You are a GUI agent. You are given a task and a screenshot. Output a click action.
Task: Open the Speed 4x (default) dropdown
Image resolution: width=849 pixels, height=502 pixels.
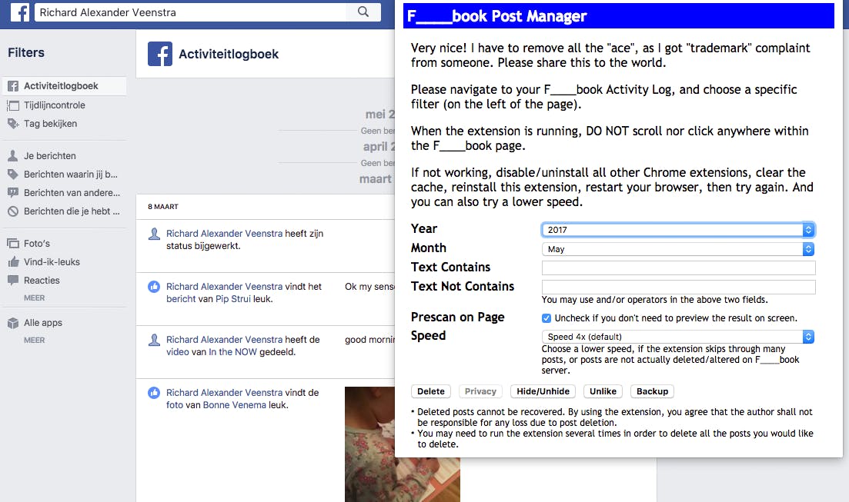click(678, 337)
